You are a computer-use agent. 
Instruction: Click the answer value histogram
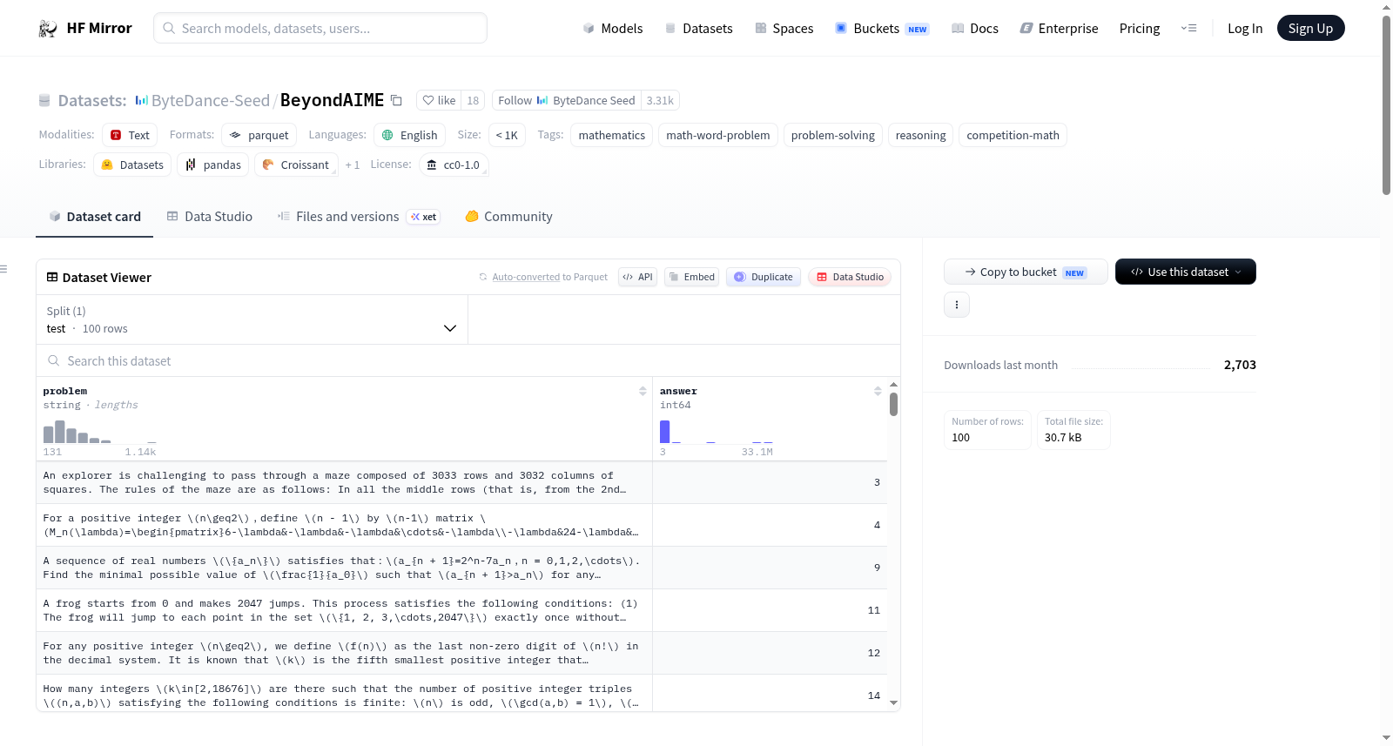717,432
